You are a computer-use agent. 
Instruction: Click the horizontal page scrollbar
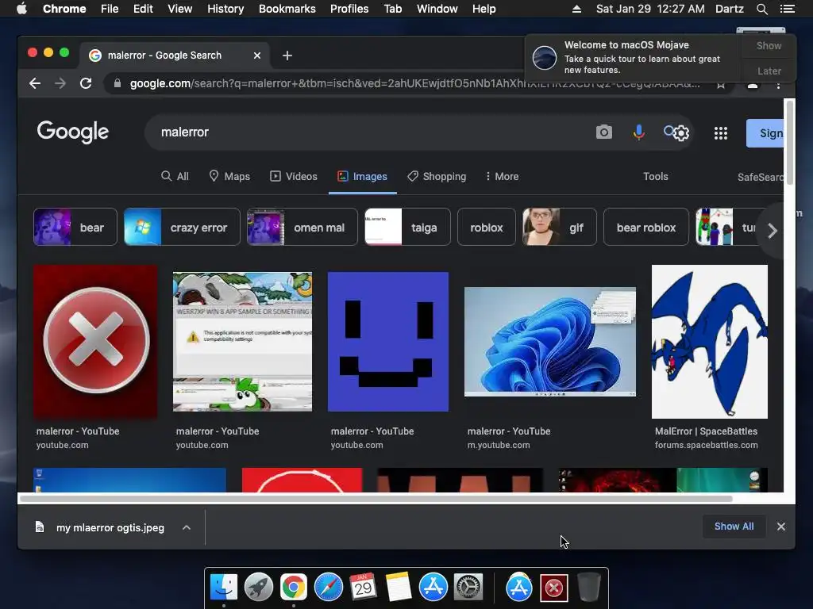pyautogui.click(x=376, y=500)
